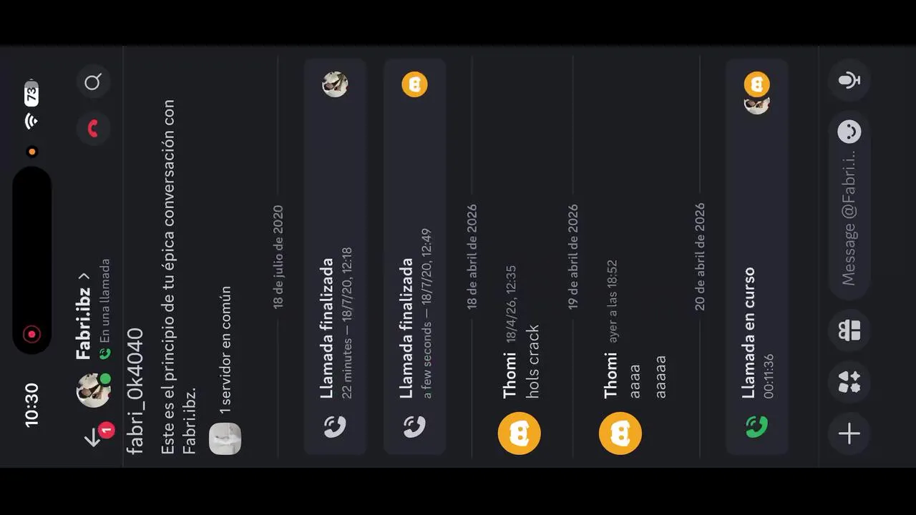Tap the Wi-Fi status icon
This screenshot has height=515, width=916.
(x=31, y=121)
